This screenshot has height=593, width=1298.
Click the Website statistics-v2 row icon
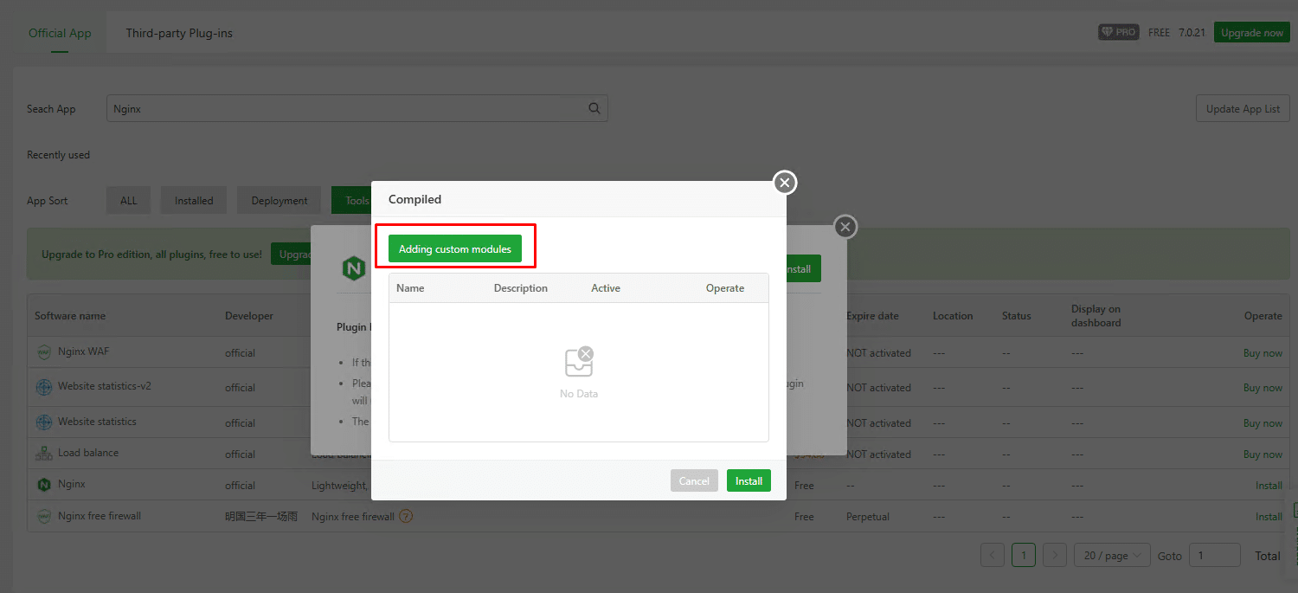tap(44, 387)
